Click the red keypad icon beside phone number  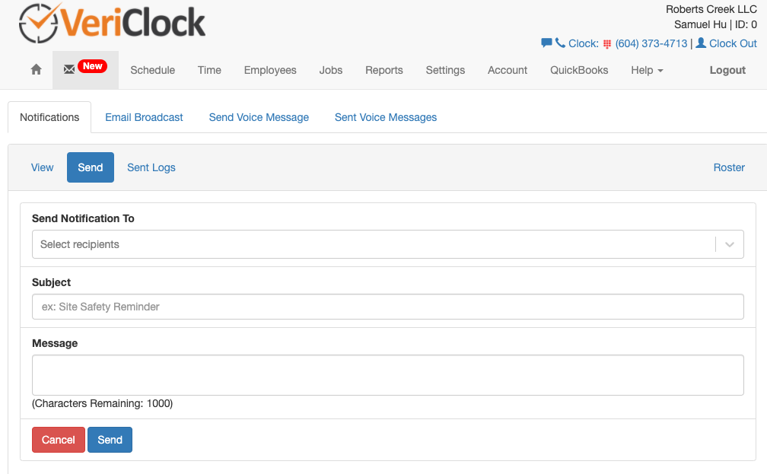coord(605,43)
